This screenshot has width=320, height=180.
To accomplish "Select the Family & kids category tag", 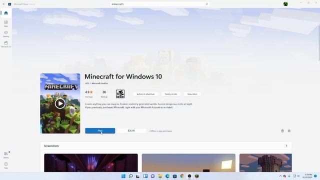I will coord(171,94).
